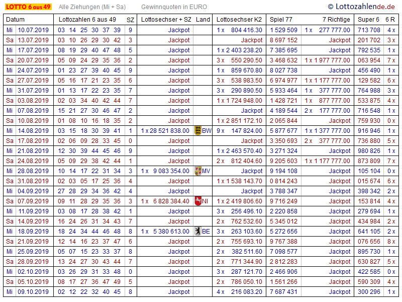402x302 pixels.
Task: Click the Super 6 column header
Action: coord(368,20)
